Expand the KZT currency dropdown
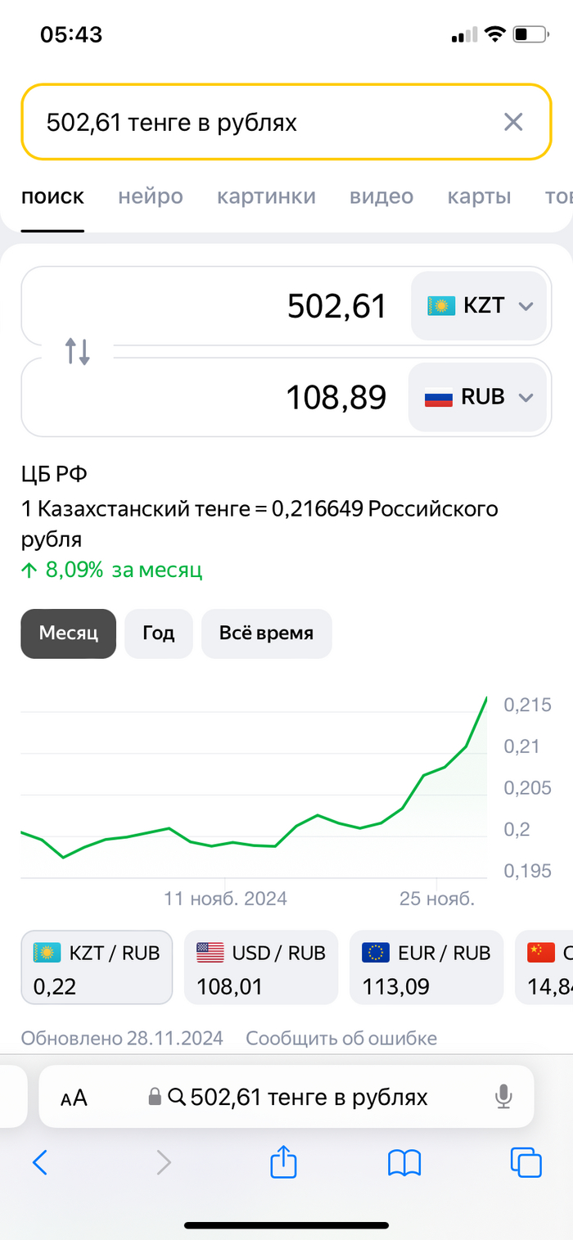Screen dimensions: 573x1240 [x=479, y=306]
